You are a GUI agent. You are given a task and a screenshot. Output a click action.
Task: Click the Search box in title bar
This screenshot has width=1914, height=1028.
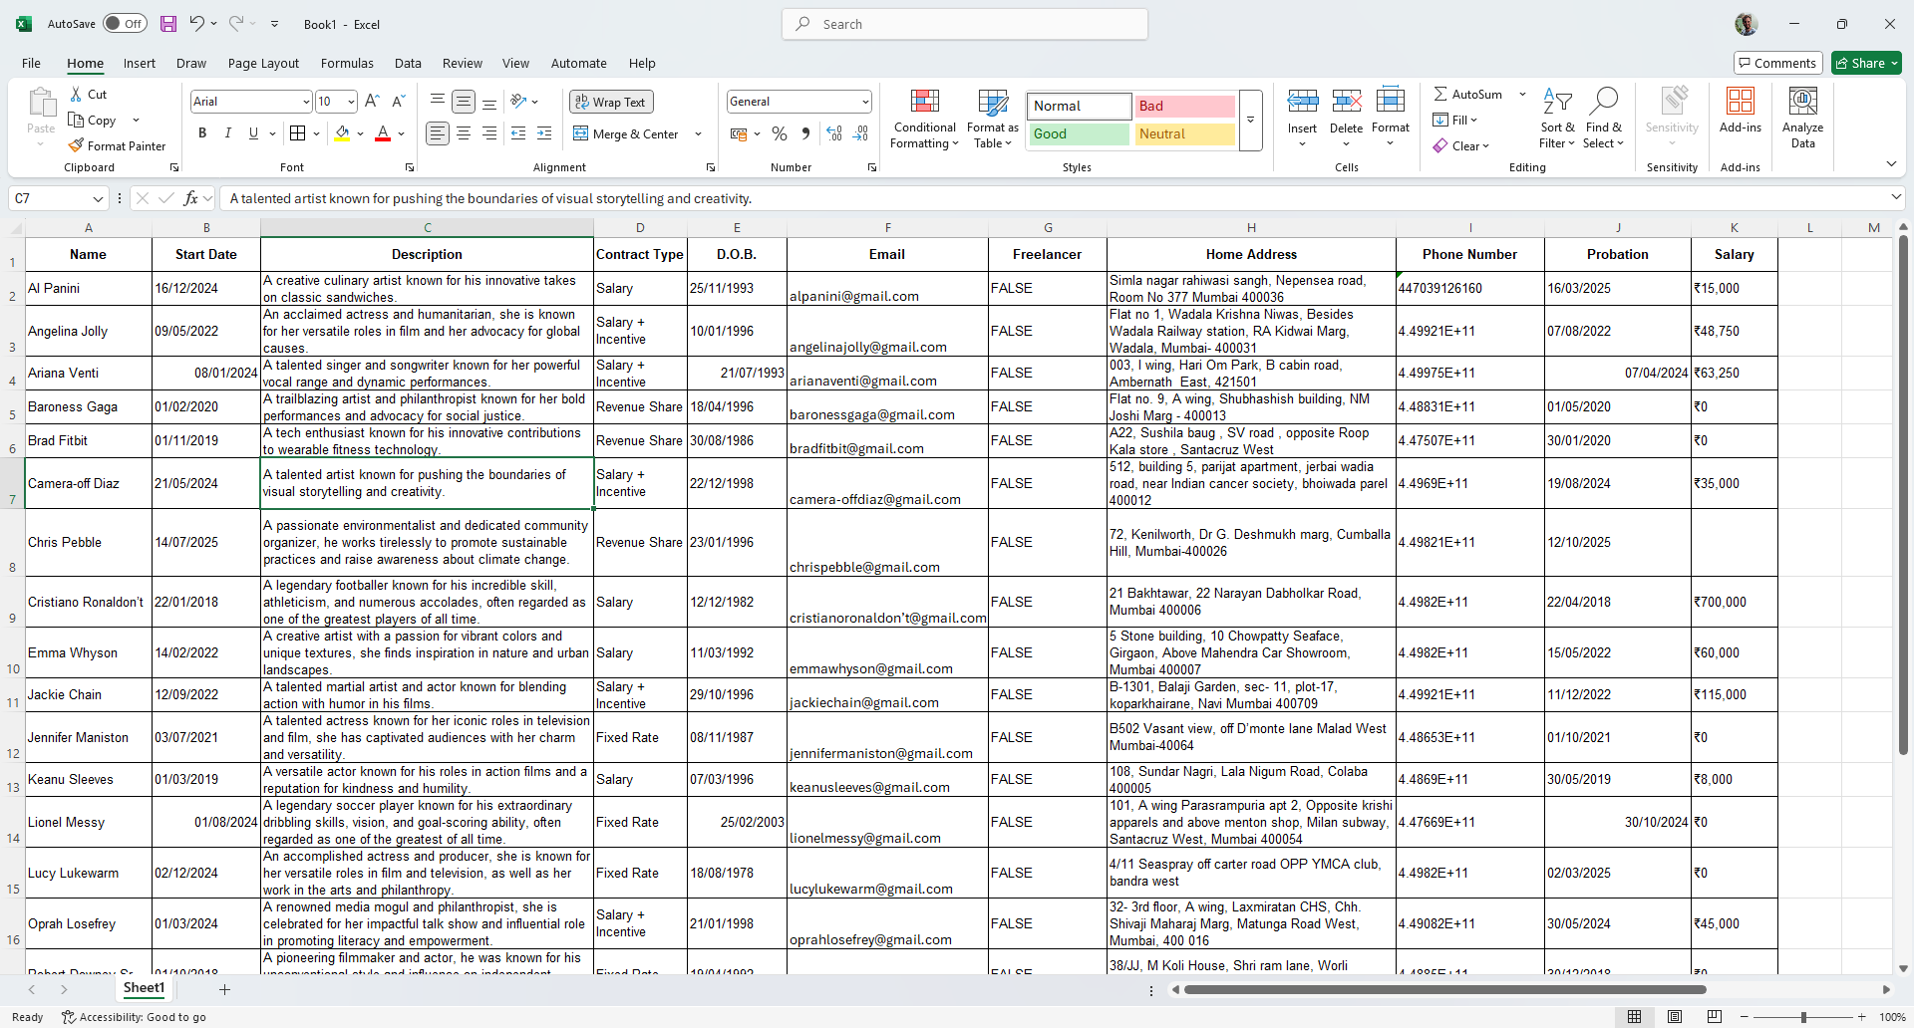click(965, 24)
